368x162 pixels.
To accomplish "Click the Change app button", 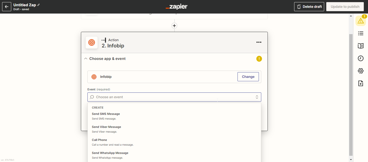I will tap(248, 77).
